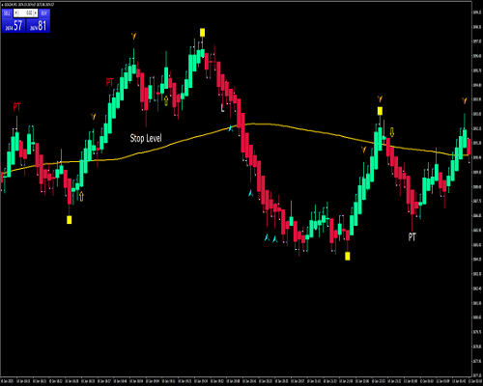
Task: Select the Stop Level text label
Action: click(x=146, y=138)
